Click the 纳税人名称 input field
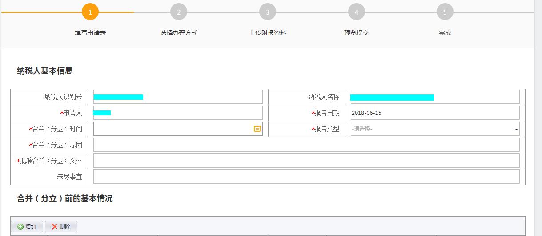 [x=435, y=97]
